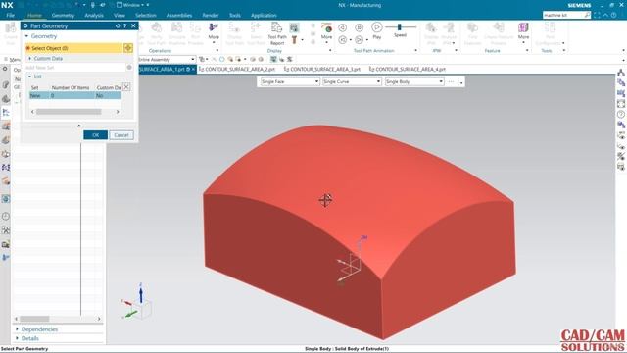Image resolution: width=627 pixels, height=353 pixels.
Task: Click the tool display icon below the teal display icon
Action: (294, 39)
